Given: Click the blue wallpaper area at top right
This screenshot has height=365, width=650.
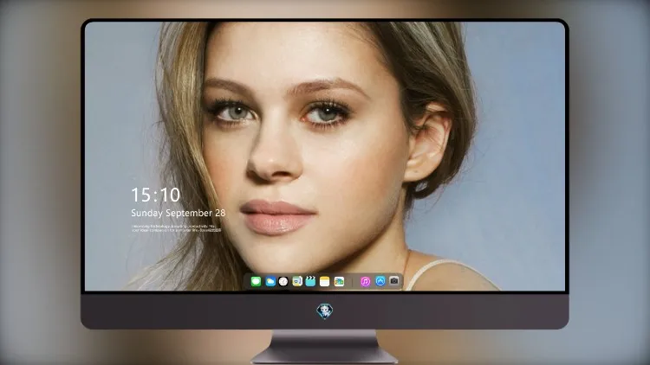Looking at the screenshot, I should [518, 62].
